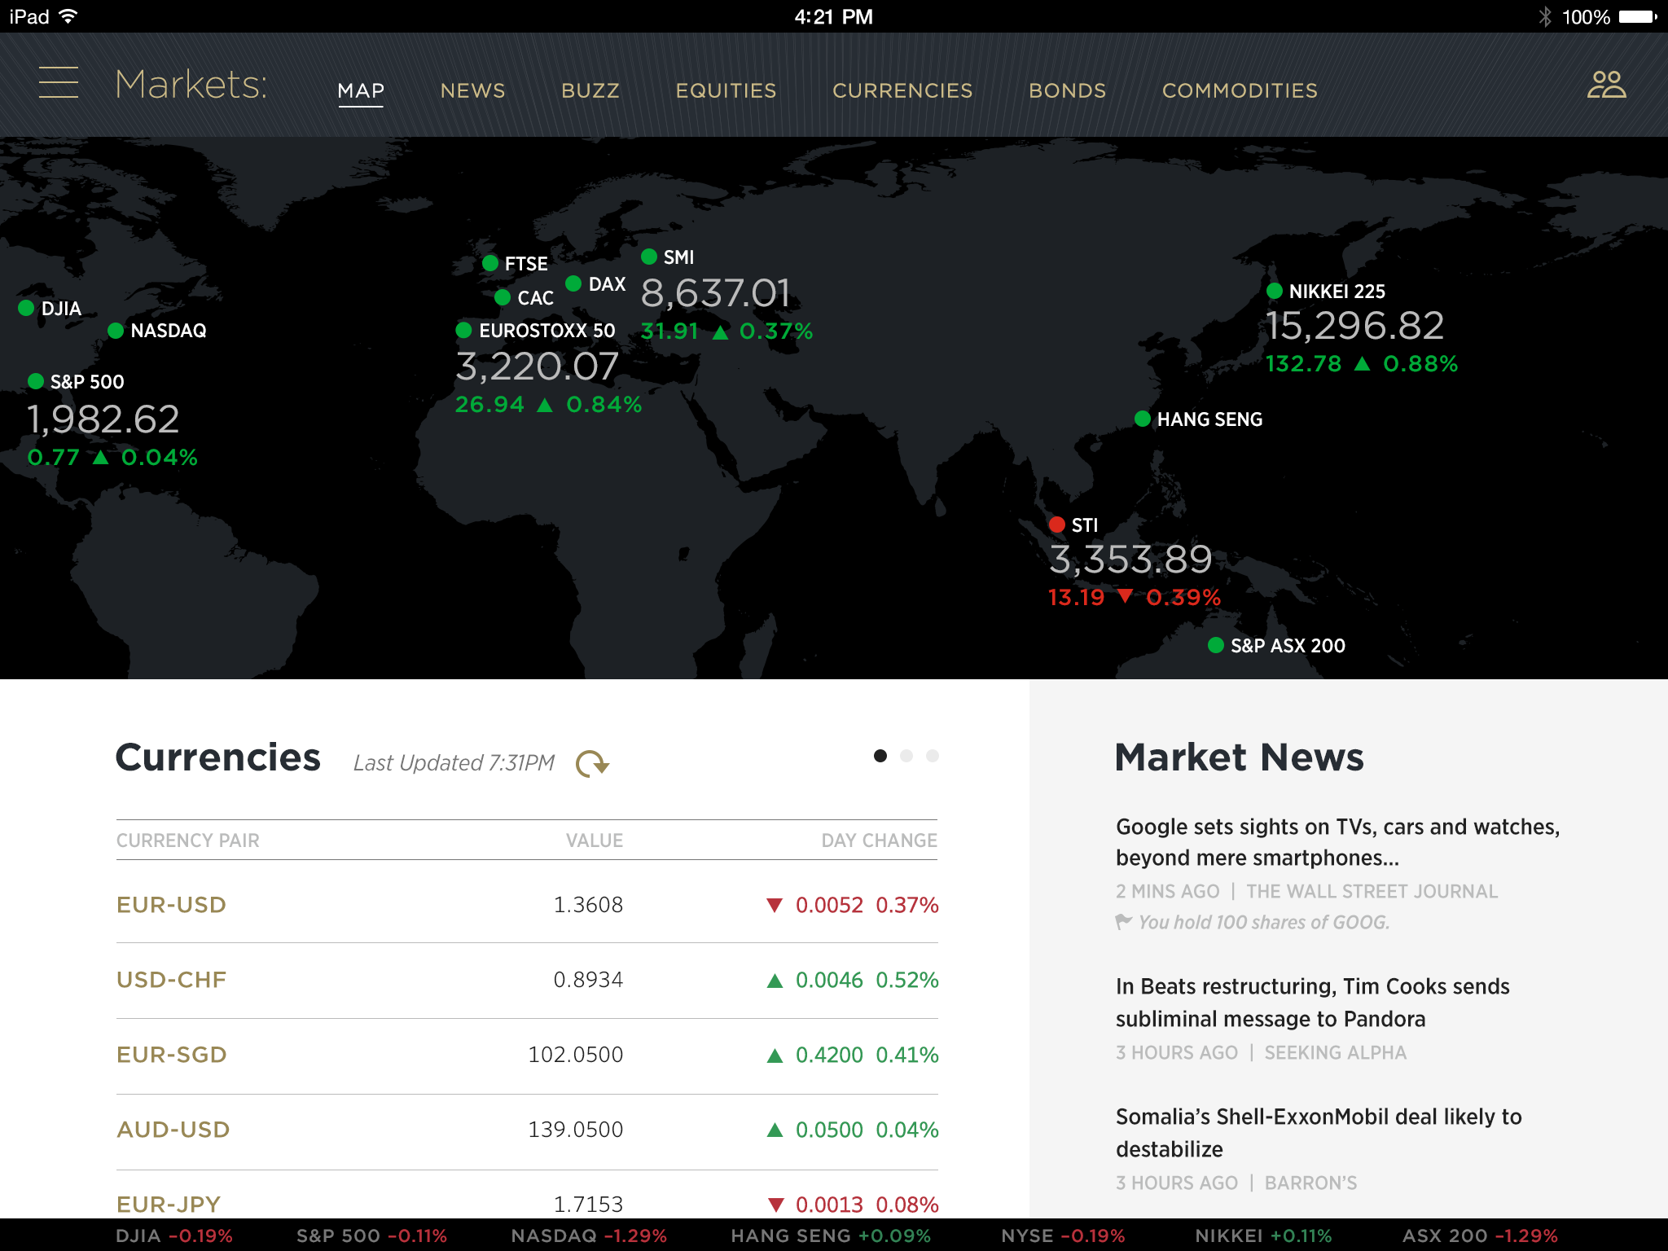This screenshot has width=1668, height=1251.
Task: Tap the S&P ASX 200 marker dot
Action: coord(1216,645)
